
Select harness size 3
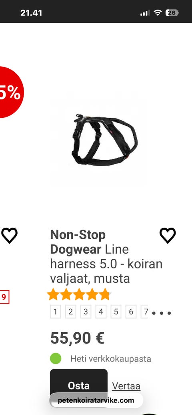[x=86, y=312]
